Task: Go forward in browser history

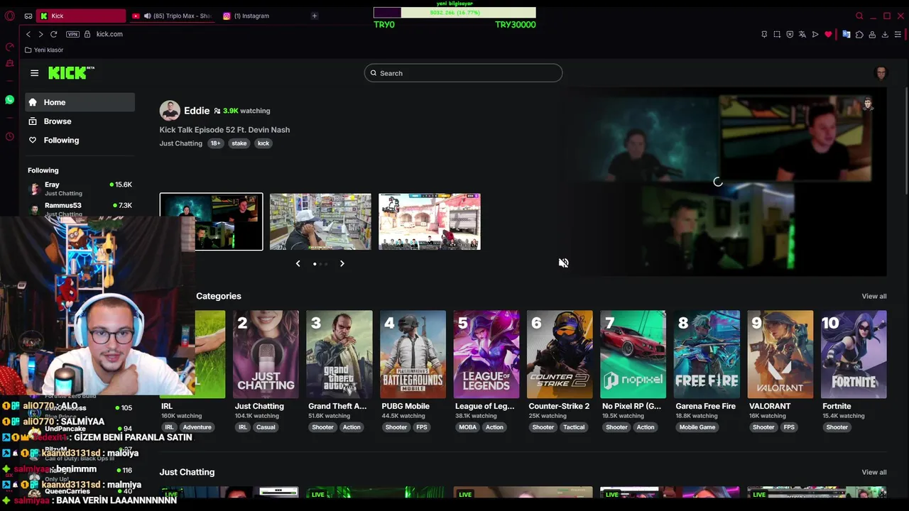Action: point(40,34)
